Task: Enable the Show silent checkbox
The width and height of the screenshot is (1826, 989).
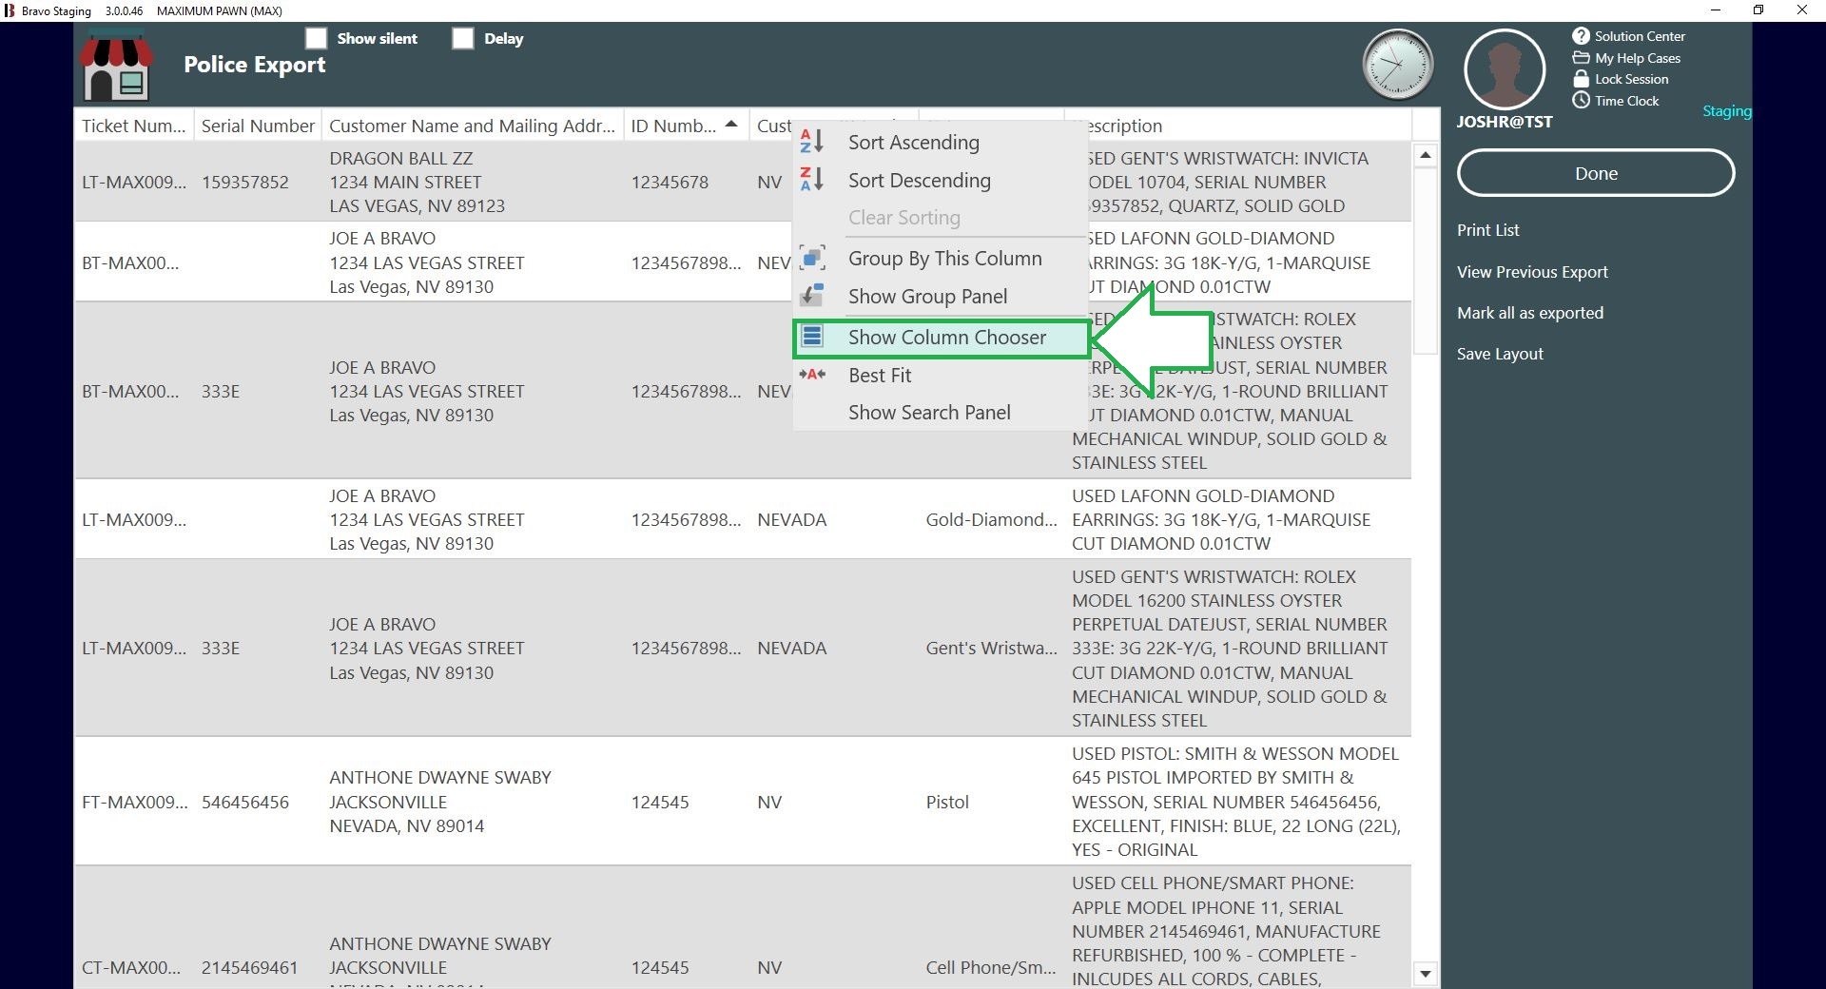Action: [317, 38]
